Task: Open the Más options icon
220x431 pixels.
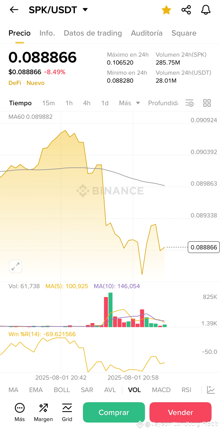Action: click(20, 412)
